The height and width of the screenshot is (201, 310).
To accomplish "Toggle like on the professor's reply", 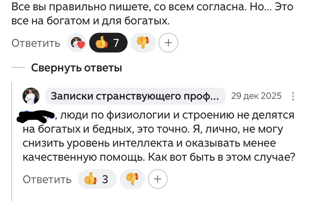I will pos(97,179).
